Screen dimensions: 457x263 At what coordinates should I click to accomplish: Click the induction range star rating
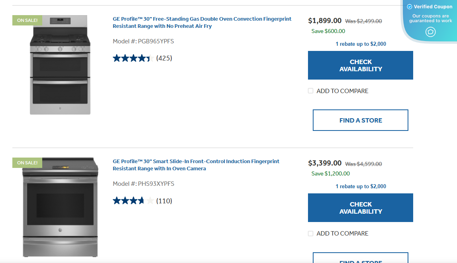click(133, 201)
